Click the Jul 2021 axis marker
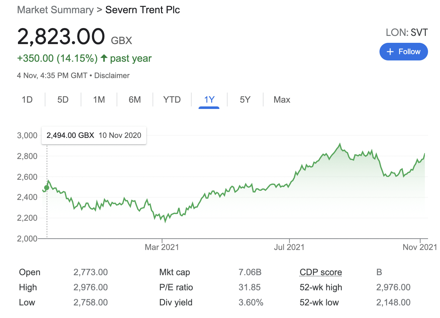Image resolution: width=440 pixels, height=318 pixels. pyautogui.click(x=289, y=247)
